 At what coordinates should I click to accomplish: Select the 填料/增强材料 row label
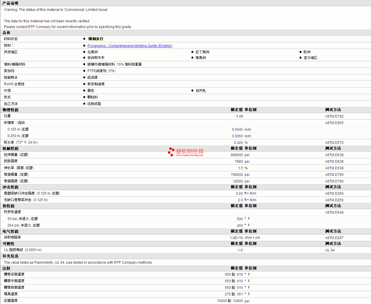(15, 64)
